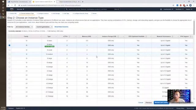Open the Chrome profile avatar

pos(190,5)
